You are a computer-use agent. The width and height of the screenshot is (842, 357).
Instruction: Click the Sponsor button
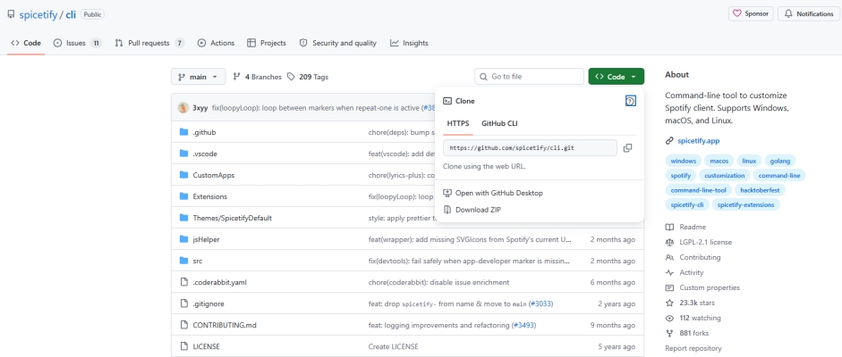pyautogui.click(x=750, y=14)
